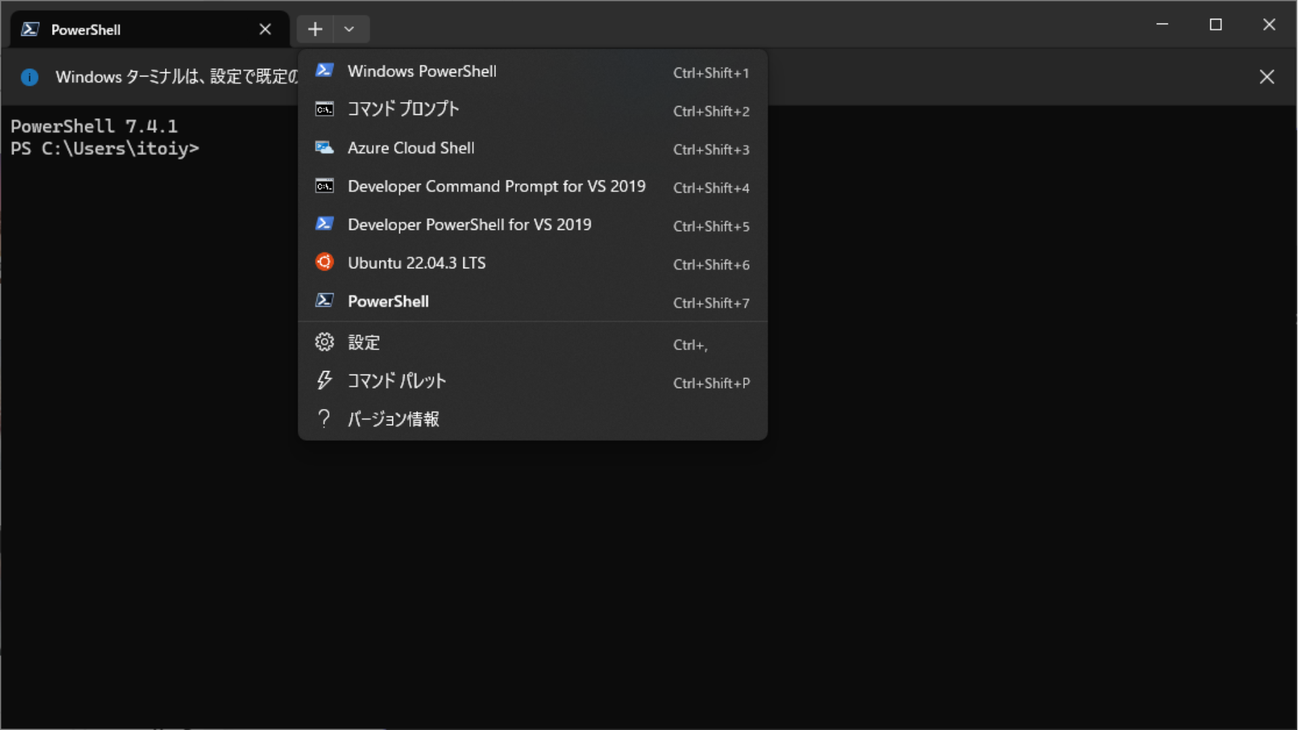
Task: Click the Ctrl+Shift+P shortcut label
Action: click(711, 383)
